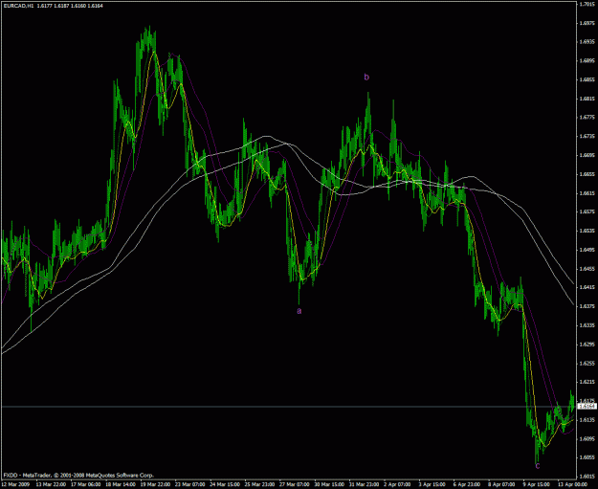Click the 1.6575 price axis label
The image size is (598, 489).
coord(587,212)
